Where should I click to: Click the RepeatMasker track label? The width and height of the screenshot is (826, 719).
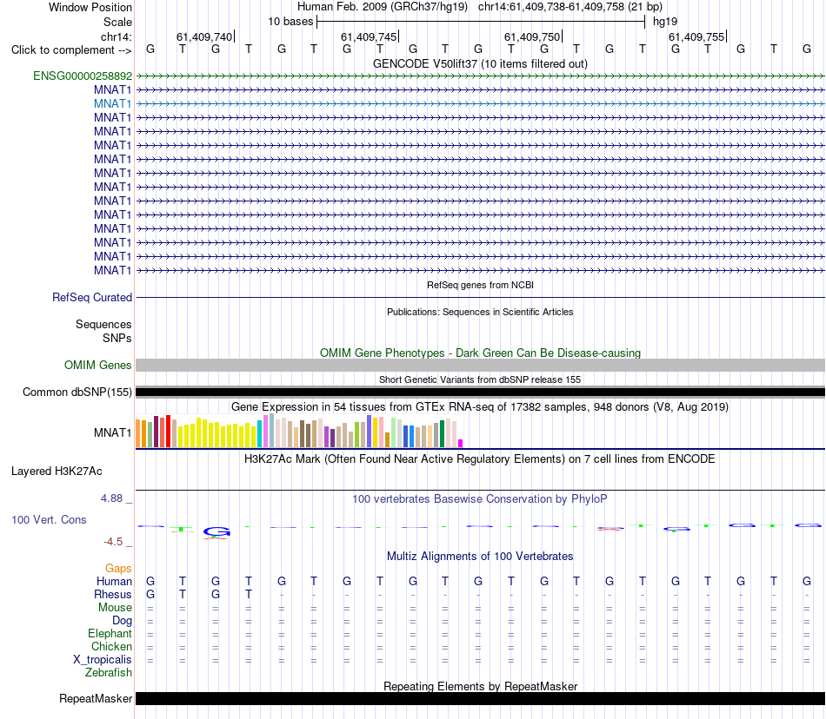pyautogui.click(x=96, y=698)
